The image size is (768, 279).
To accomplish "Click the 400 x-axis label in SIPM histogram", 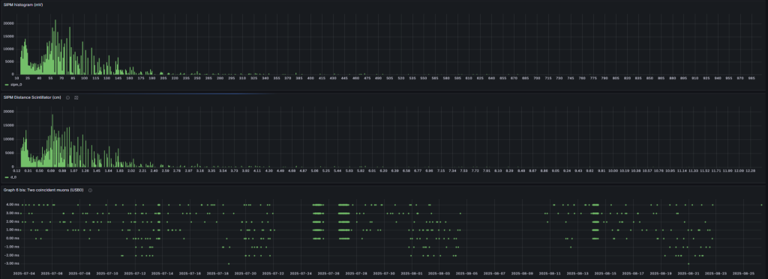I will pyautogui.click(x=310, y=79).
